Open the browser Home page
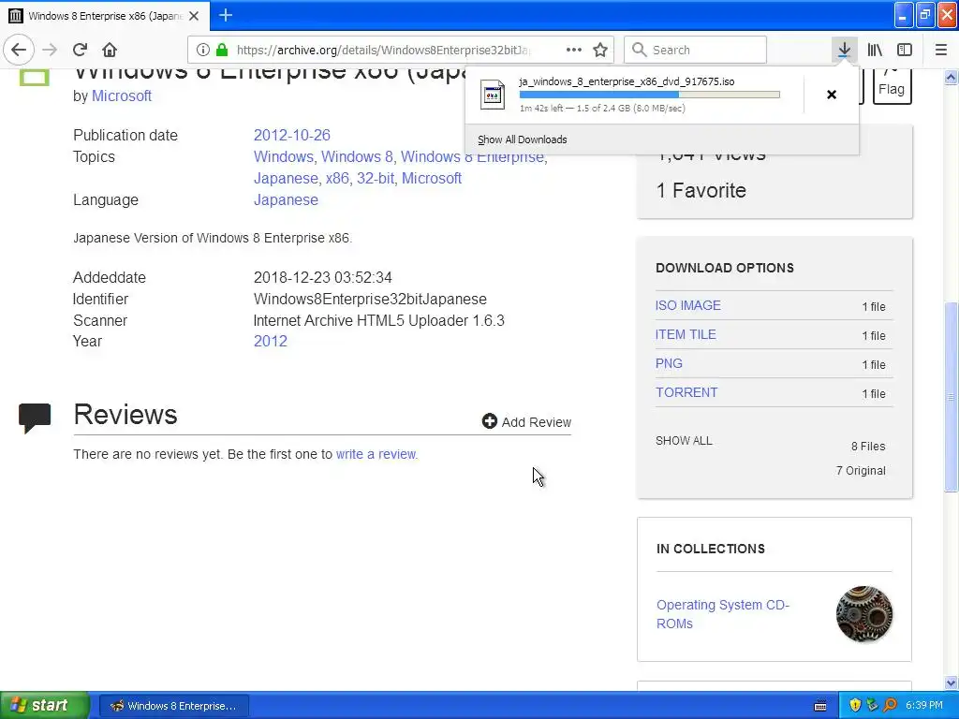 [x=110, y=50]
